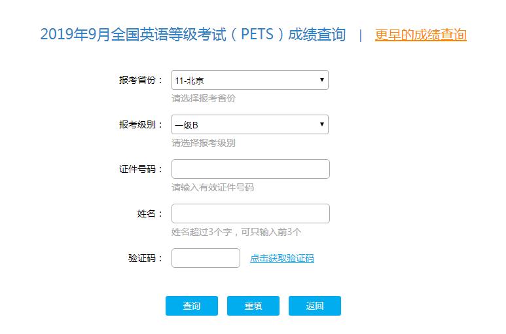
Task: Click the 报考省份 field label
Action: (140, 80)
